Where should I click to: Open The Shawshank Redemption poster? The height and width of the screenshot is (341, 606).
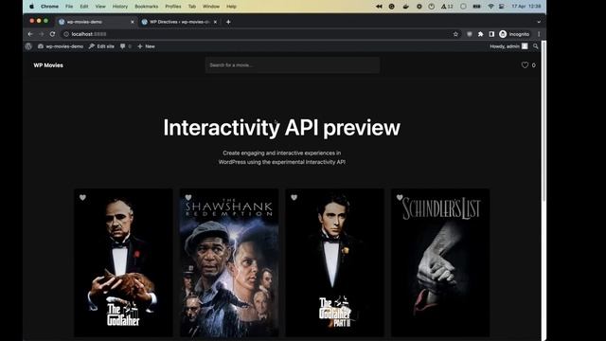pyautogui.click(x=229, y=263)
